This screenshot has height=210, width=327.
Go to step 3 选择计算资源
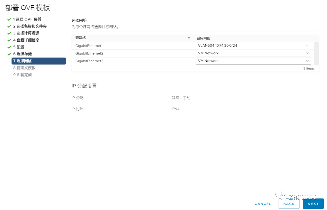[x=26, y=33]
